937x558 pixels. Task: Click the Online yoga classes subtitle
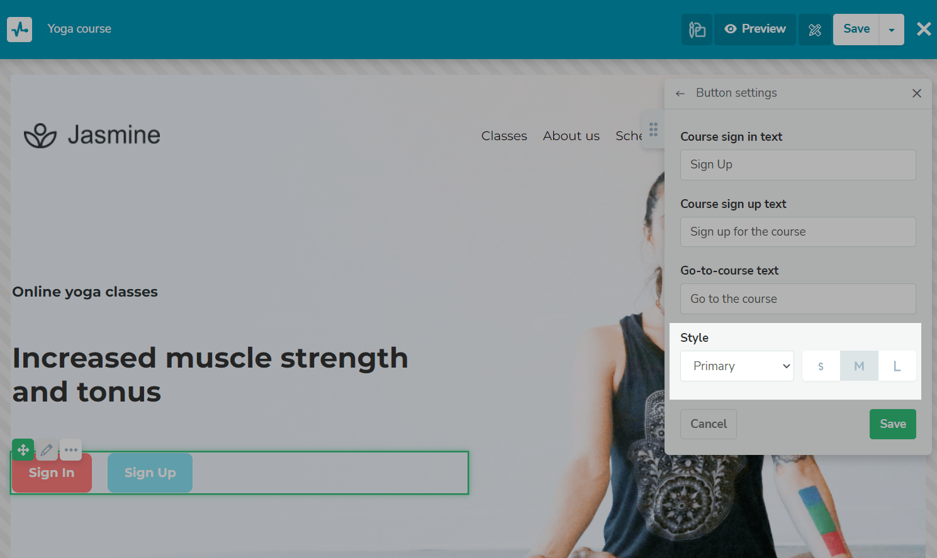85,292
